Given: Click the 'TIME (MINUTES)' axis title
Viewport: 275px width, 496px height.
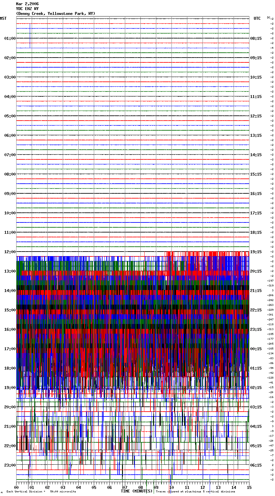Looking at the screenshot, I should [x=137, y=491].
